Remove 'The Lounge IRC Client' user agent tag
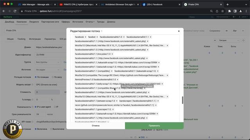The width and height of the screenshot is (250, 140). (167, 75)
